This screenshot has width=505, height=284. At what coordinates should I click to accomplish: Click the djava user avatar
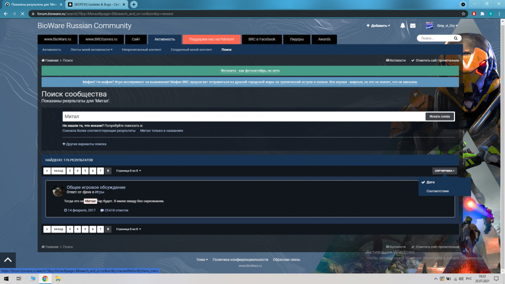click(58, 191)
